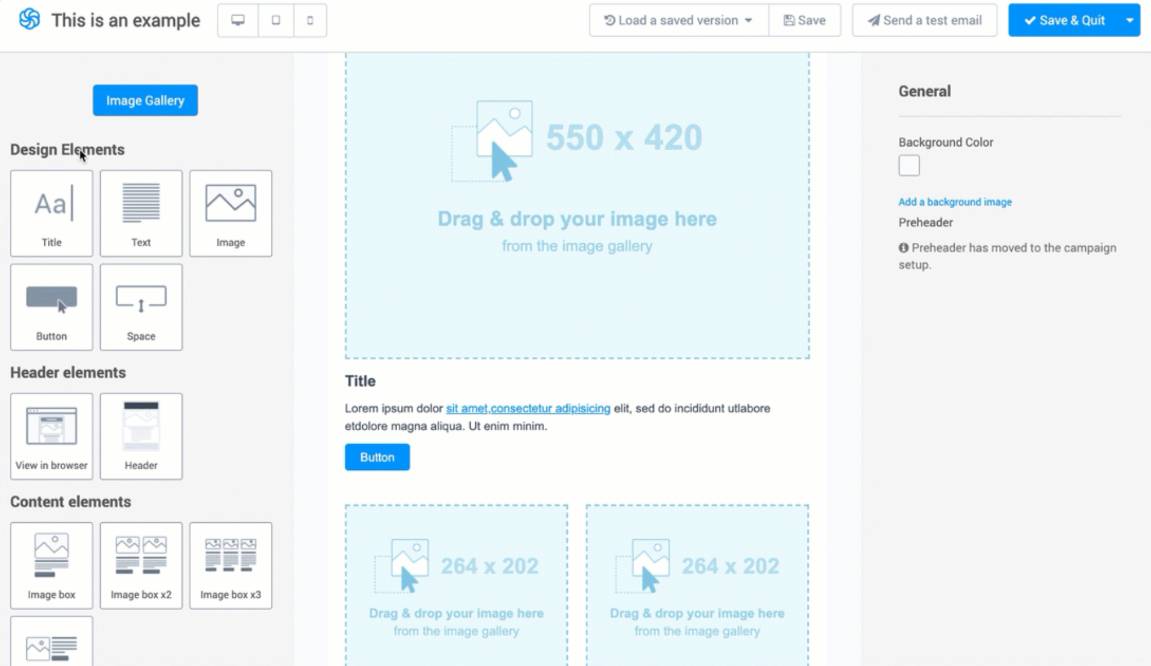The image size is (1151, 666).
Task: Open the Background Color swatch
Action: (x=909, y=165)
